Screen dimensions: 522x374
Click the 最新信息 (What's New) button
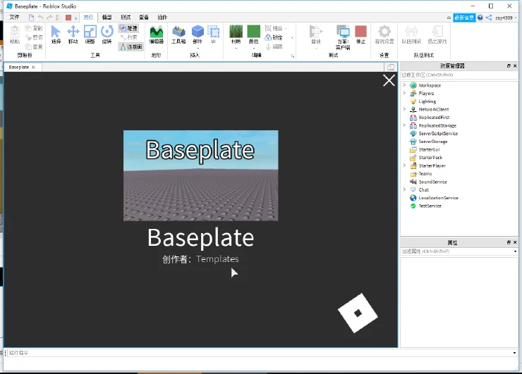tap(464, 18)
